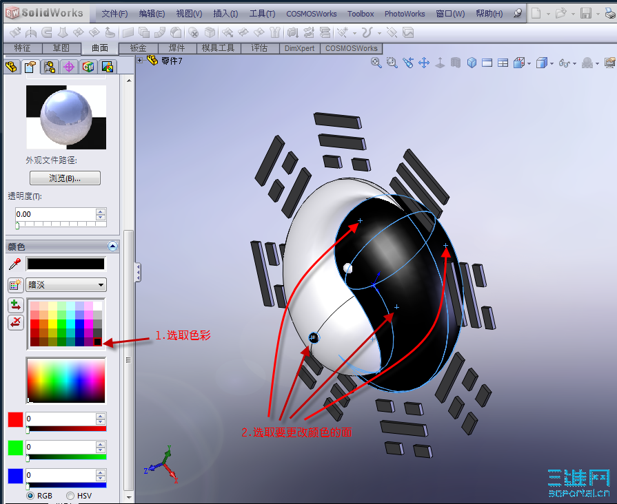Switch to four-view viewport layout
Viewport: 617px width, 504px height.
(503, 63)
